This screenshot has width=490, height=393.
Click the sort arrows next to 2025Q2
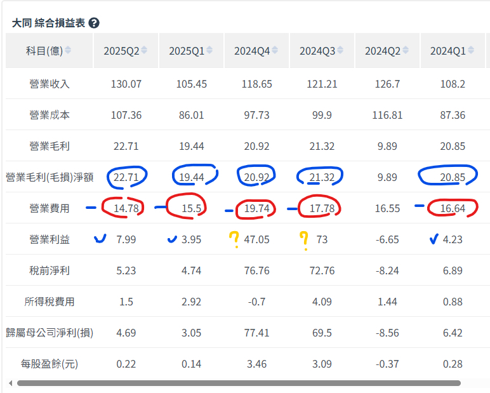click(x=144, y=50)
